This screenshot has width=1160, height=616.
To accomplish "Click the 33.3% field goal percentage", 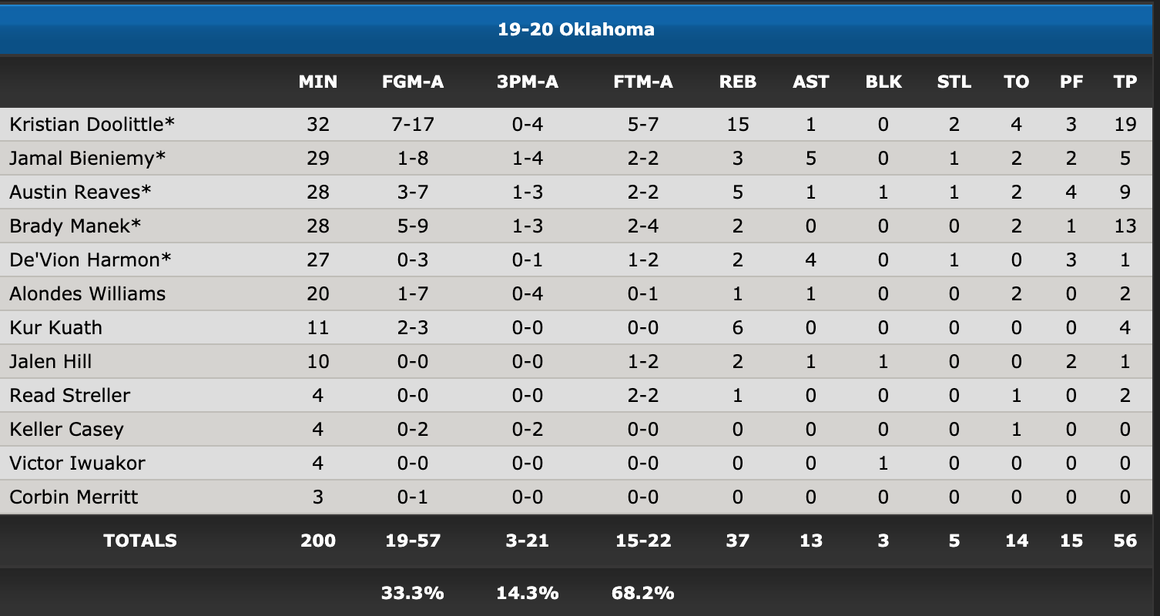I will [x=412, y=593].
